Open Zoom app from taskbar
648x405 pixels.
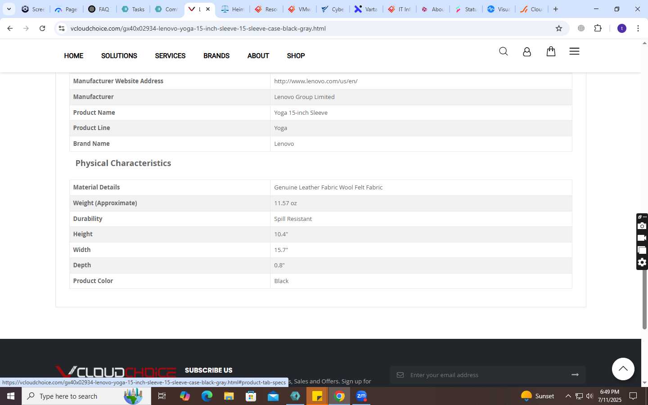pyautogui.click(x=361, y=396)
